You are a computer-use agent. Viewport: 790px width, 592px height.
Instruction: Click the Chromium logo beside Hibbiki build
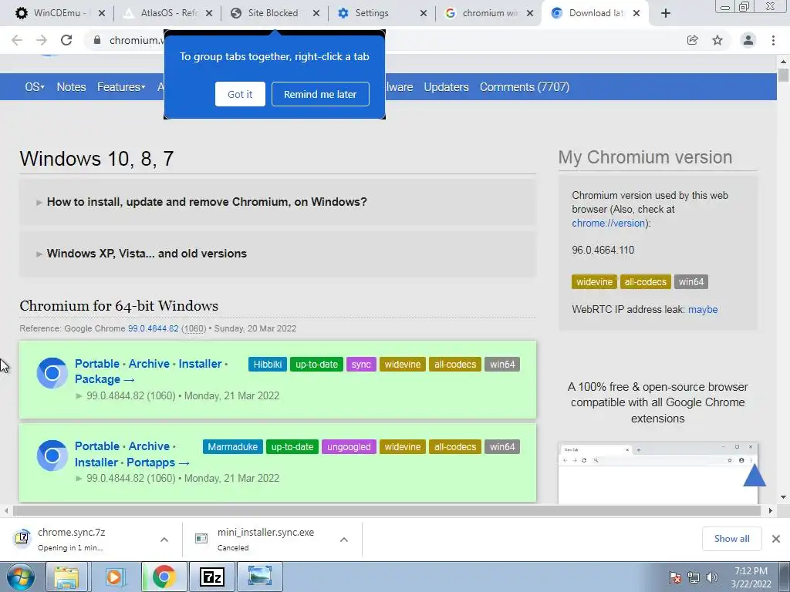point(52,373)
